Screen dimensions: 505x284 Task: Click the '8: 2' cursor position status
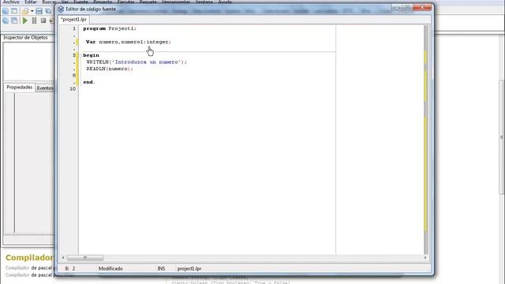(70, 268)
